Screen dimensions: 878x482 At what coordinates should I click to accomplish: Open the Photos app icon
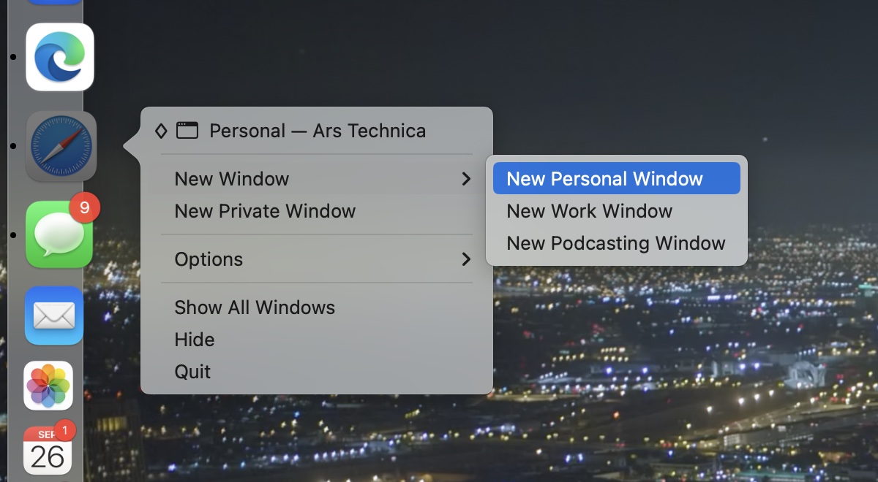[48, 386]
